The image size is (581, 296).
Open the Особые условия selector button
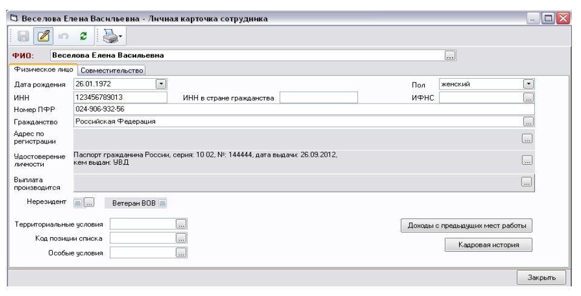tap(181, 252)
